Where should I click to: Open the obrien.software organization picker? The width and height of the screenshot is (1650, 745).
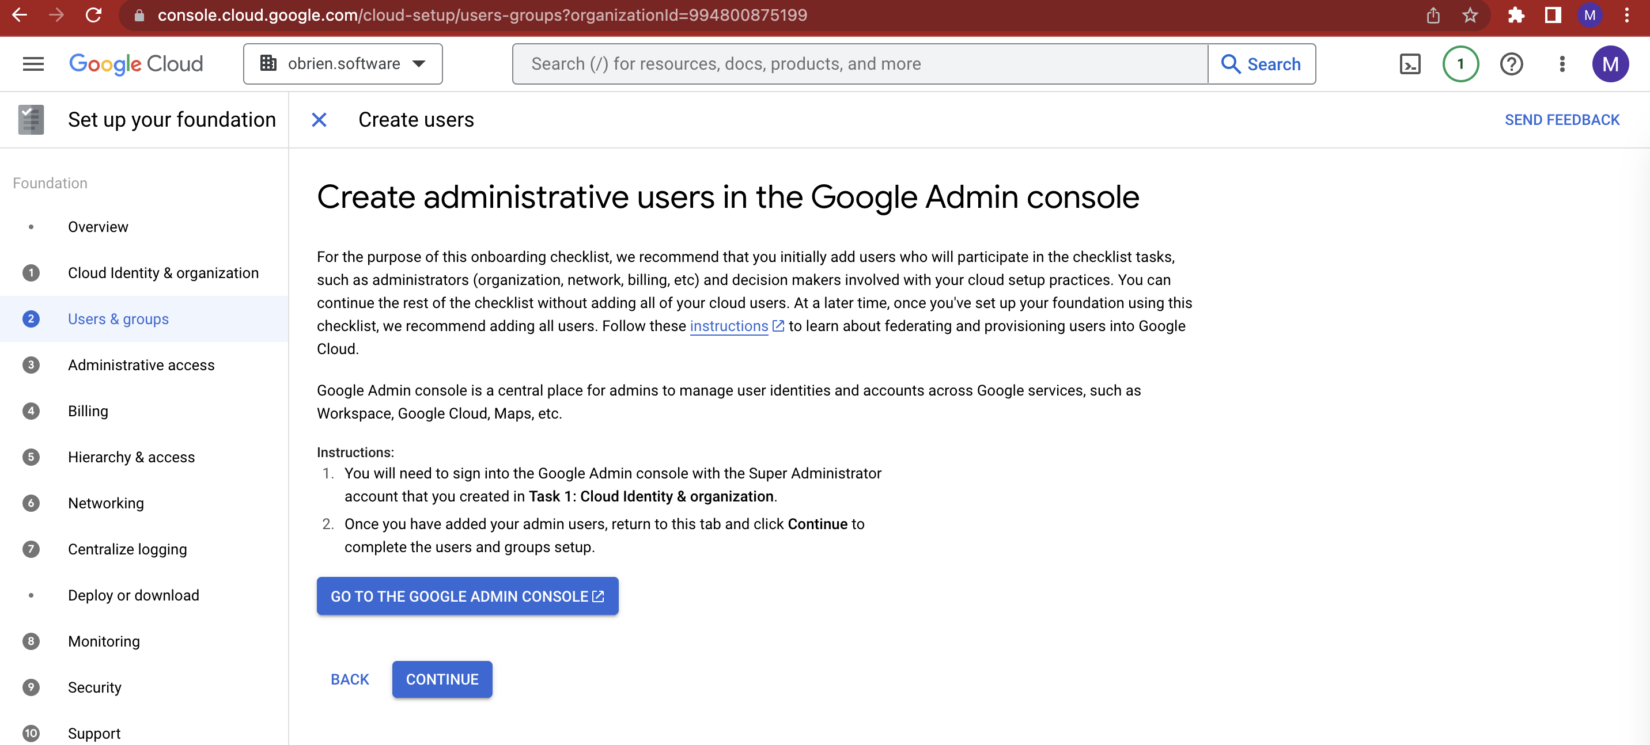pyautogui.click(x=343, y=63)
